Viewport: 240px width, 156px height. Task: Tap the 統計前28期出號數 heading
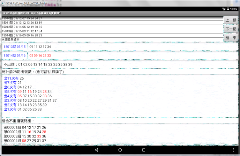point(33,72)
